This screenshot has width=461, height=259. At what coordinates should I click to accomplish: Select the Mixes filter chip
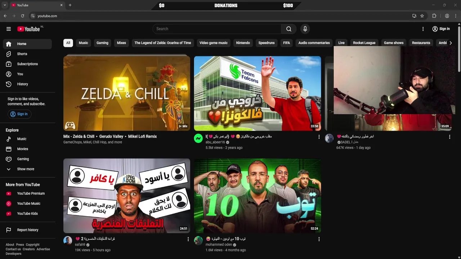(121, 43)
